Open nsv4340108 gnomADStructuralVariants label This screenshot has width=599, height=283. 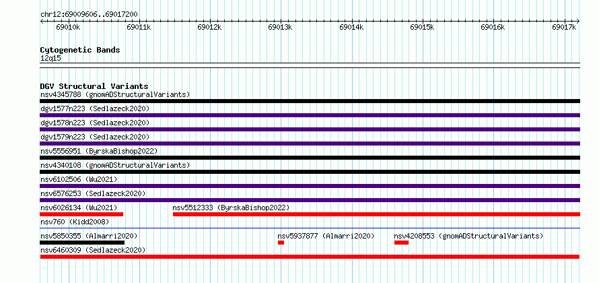pyautogui.click(x=115, y=165)
